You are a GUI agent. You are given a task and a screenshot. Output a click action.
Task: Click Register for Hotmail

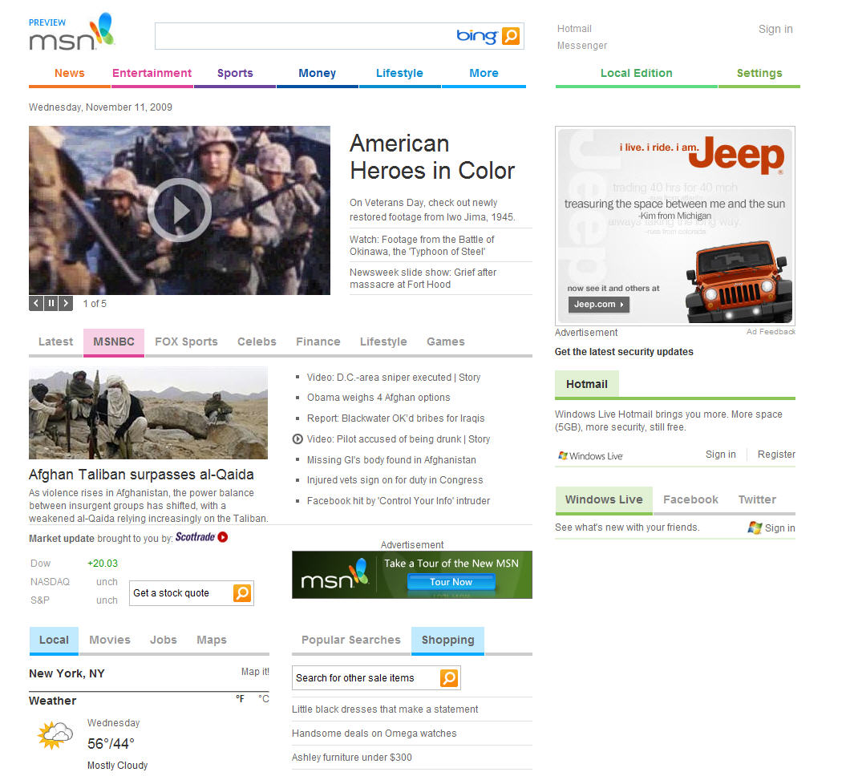click(x=776, y=455)
